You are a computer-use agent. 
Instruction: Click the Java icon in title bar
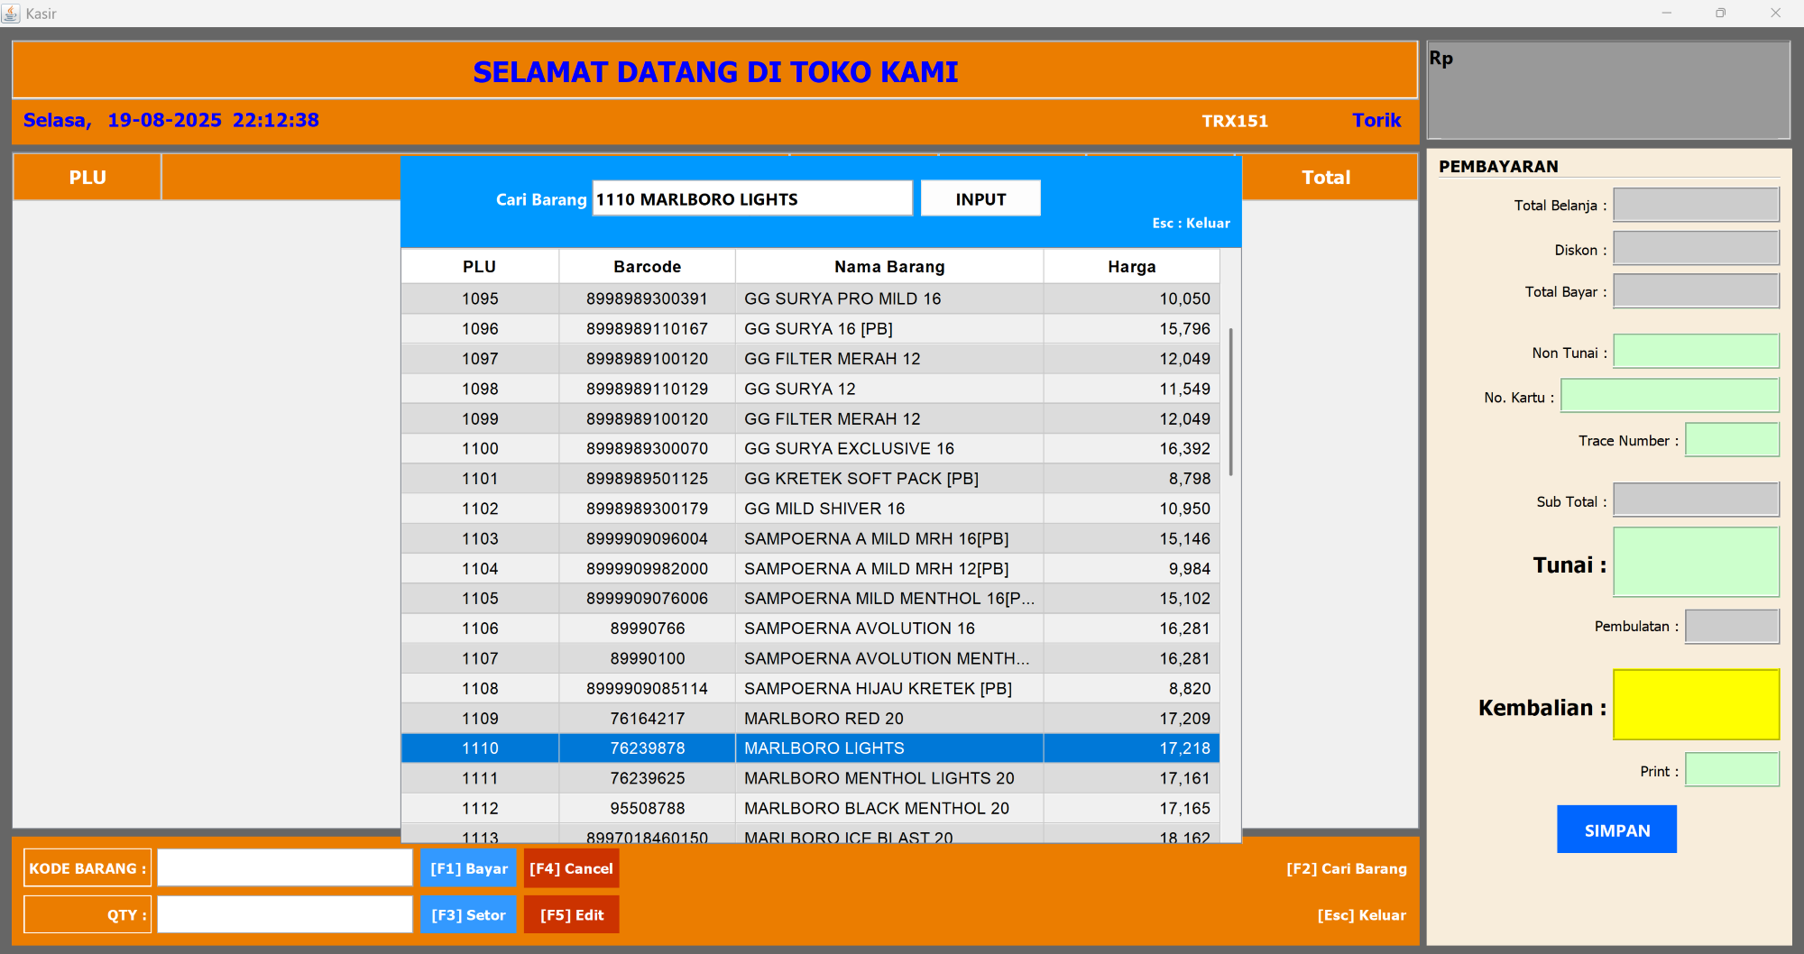[x=12, y=14]
